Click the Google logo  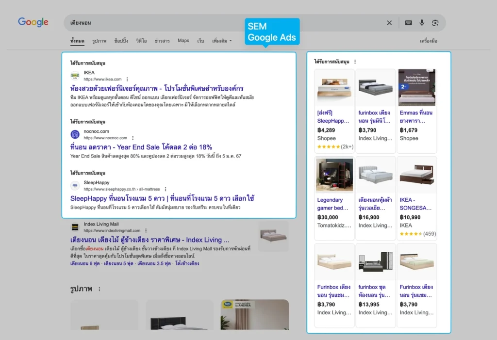click(33, 22)
